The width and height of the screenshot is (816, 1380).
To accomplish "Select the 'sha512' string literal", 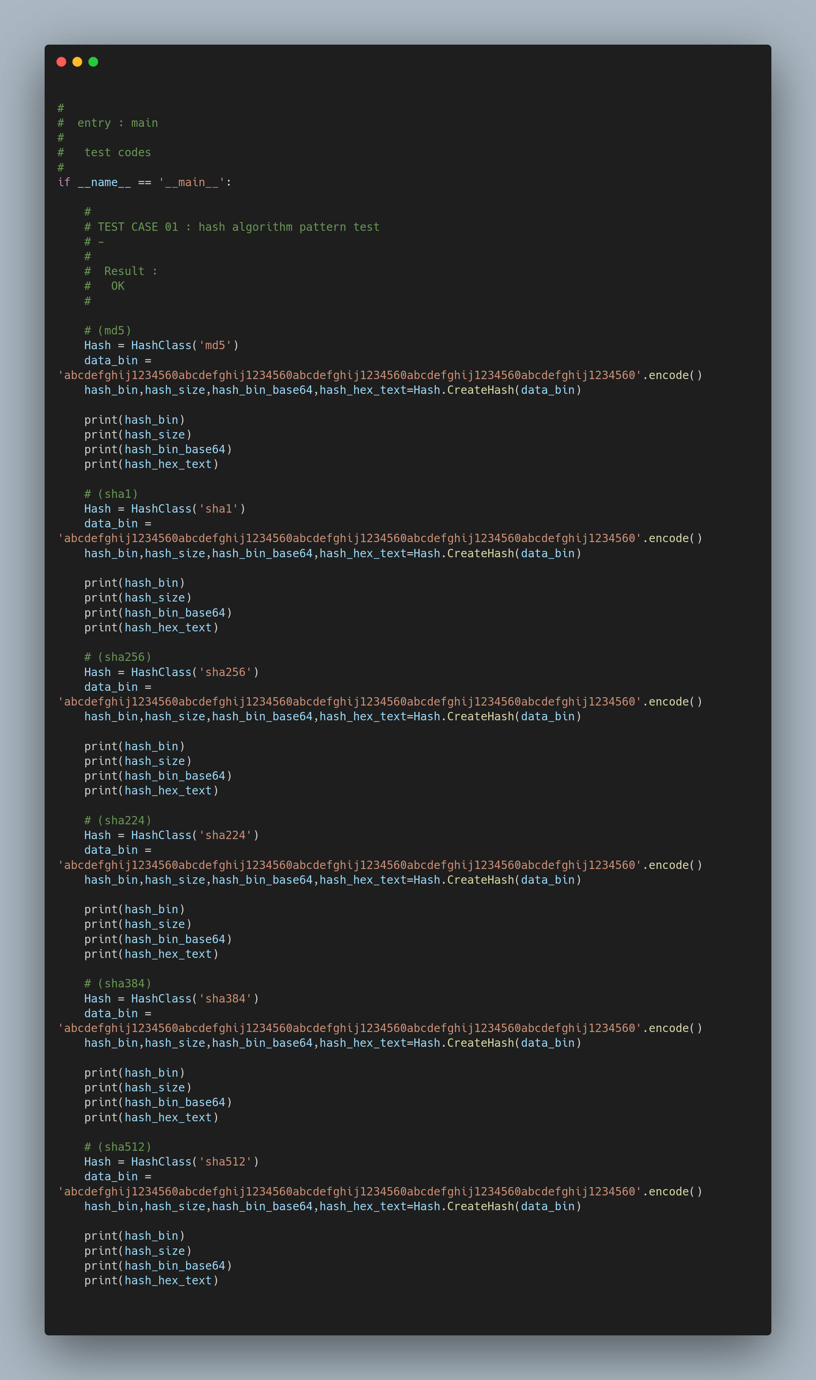I will coord(229,1162).
